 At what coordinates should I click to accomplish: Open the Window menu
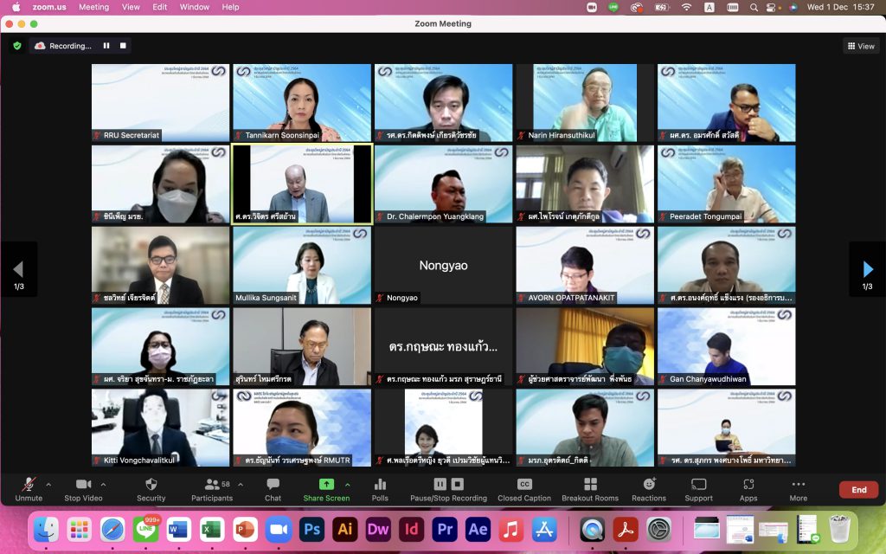point(195,7)
